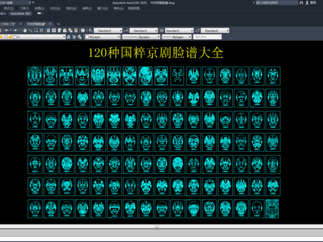323x242 pixels.
Task: Open the 窗口 menu
Action: 103,8
